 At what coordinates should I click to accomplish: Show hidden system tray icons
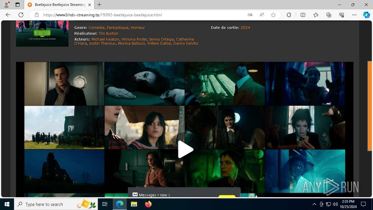click(314, 204)
